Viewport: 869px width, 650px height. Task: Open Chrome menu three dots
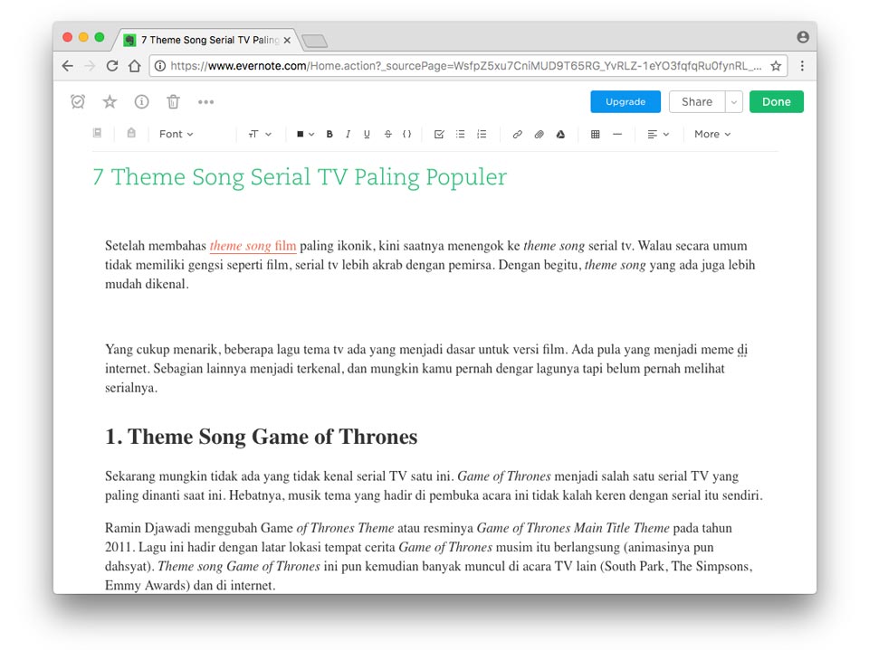802,66
